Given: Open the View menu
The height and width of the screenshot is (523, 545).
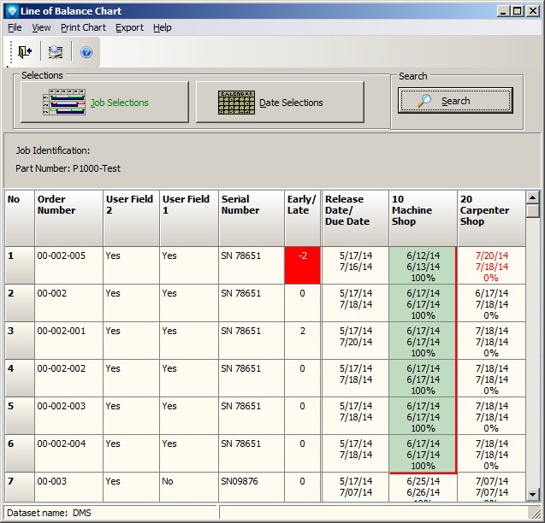Looking at the screenshot, I should [41, 27].
